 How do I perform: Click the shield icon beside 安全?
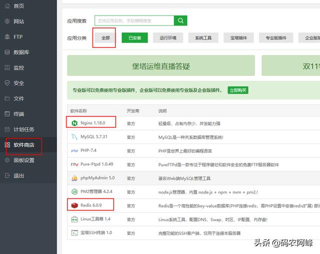pyautogui.click(x=7, y=83)
